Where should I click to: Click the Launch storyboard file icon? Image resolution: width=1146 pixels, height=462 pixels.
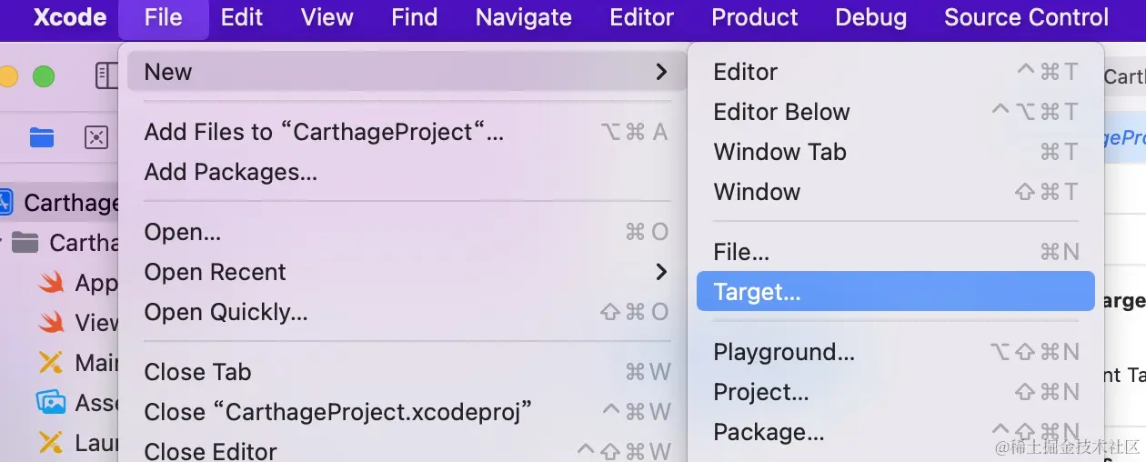(50, 443)
